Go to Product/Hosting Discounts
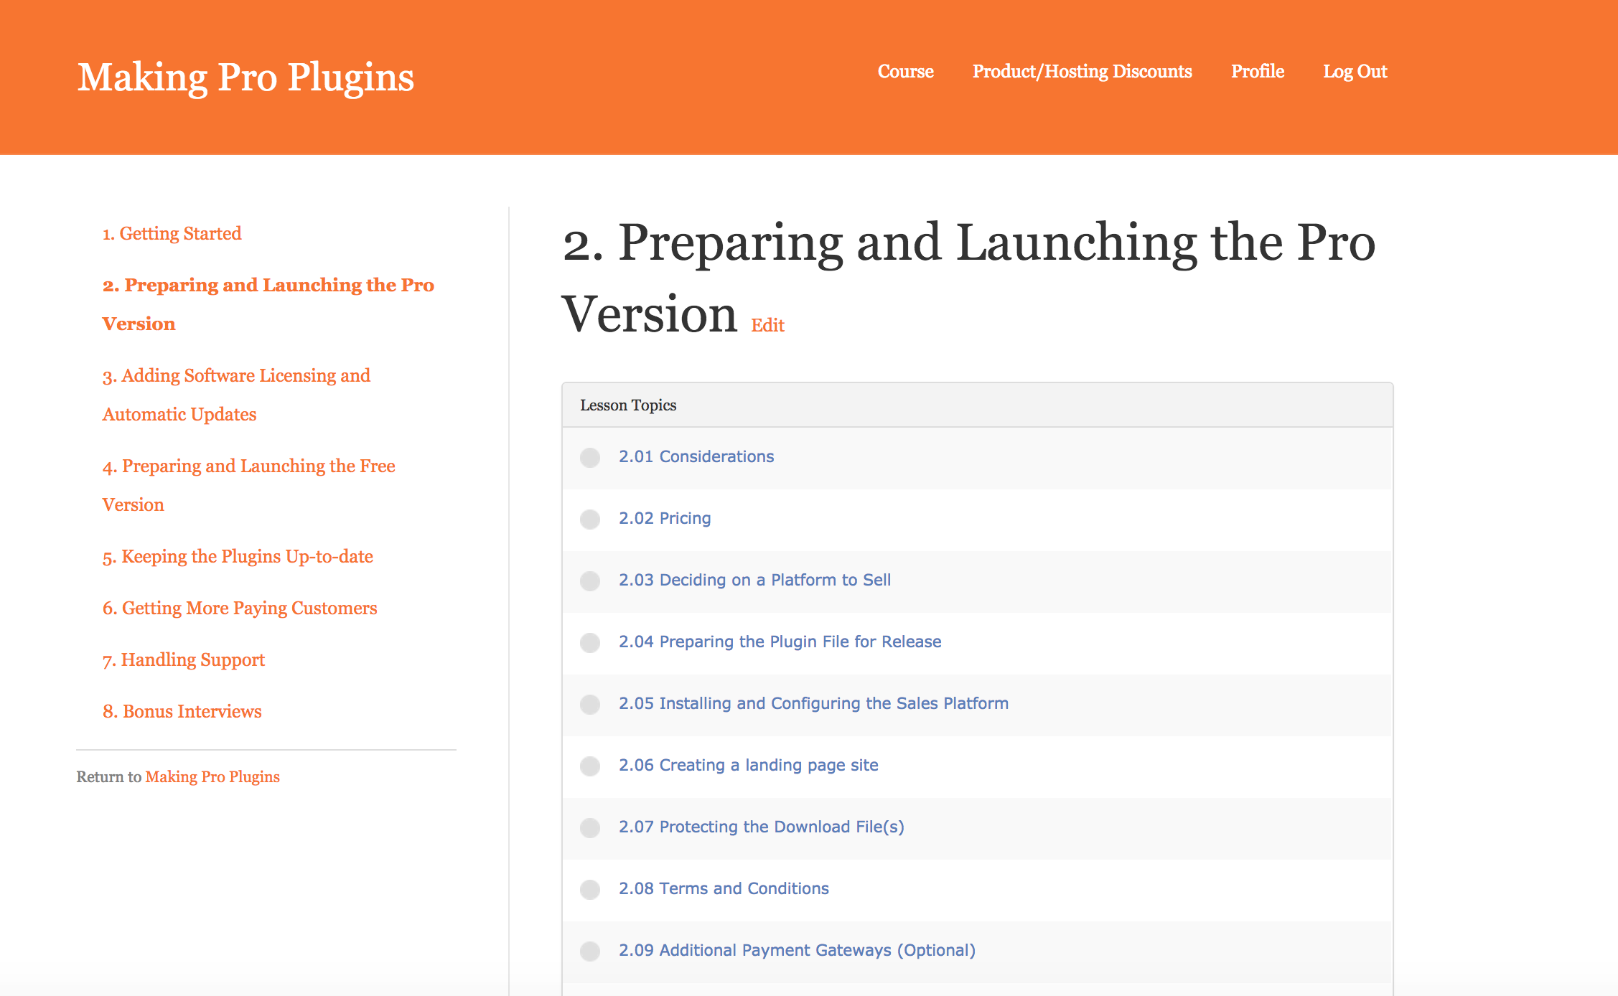This screenshot has height=996, width=1618. pos(1082,71)
